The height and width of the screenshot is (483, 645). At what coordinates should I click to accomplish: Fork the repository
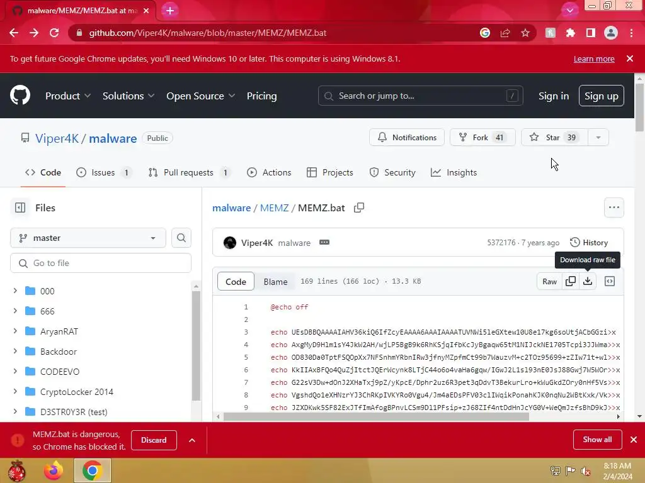[482, 138]
